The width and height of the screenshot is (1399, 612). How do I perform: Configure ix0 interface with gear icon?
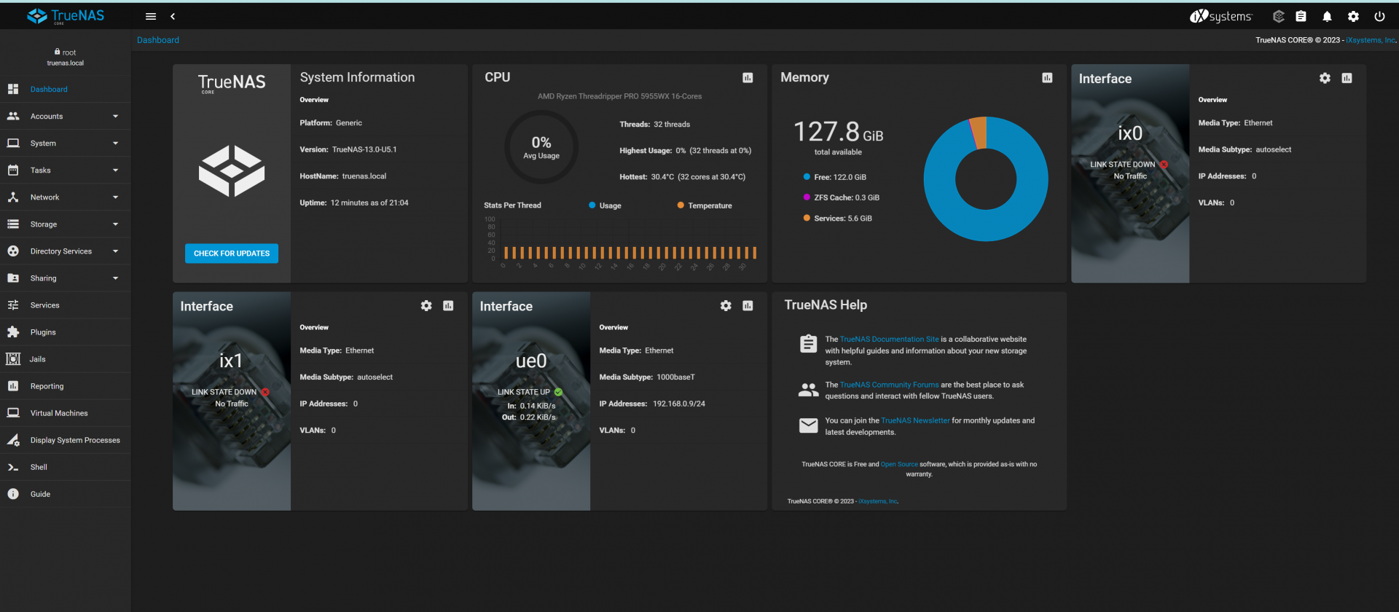[x=1325, y=78]
